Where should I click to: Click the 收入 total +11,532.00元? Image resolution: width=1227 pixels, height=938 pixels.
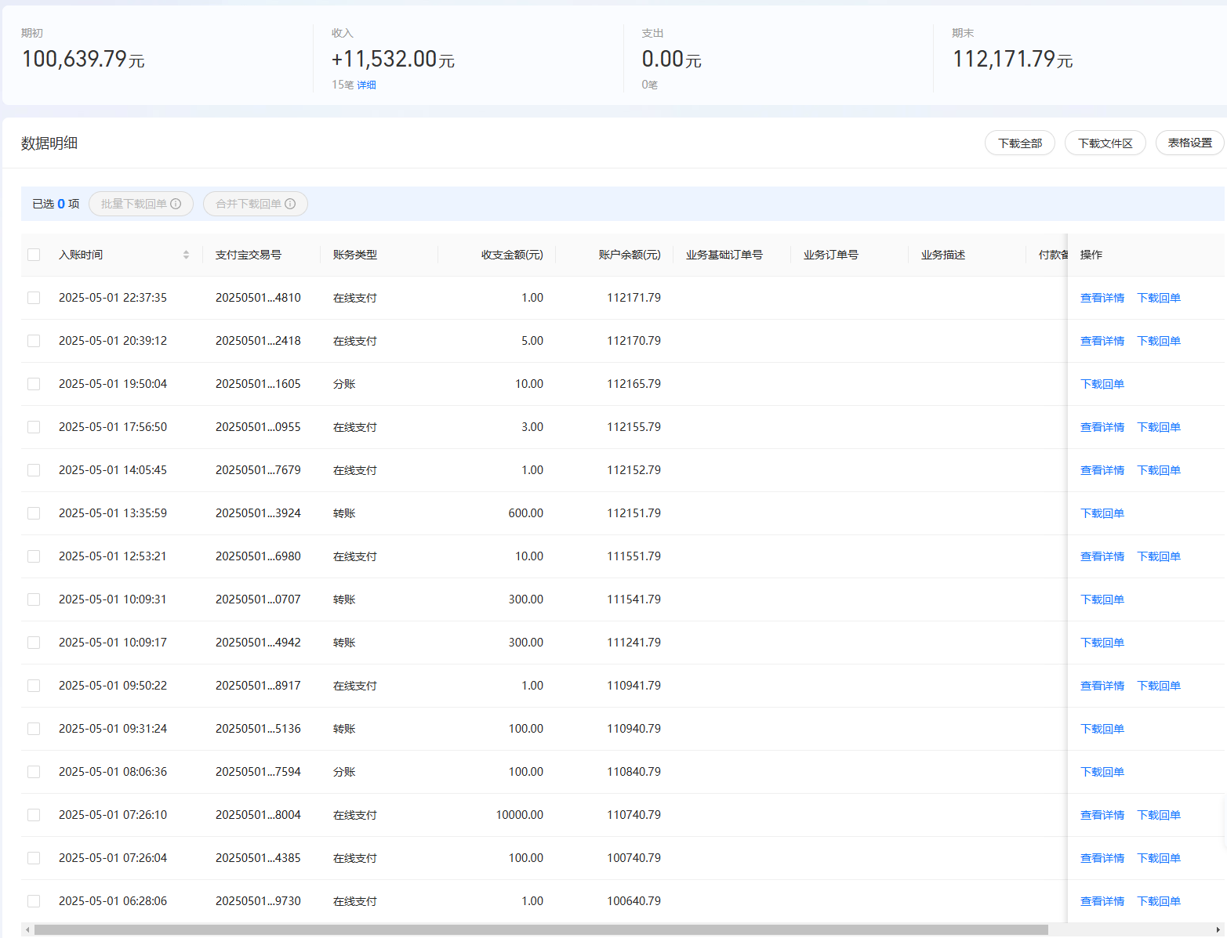[x=393, y=59]
